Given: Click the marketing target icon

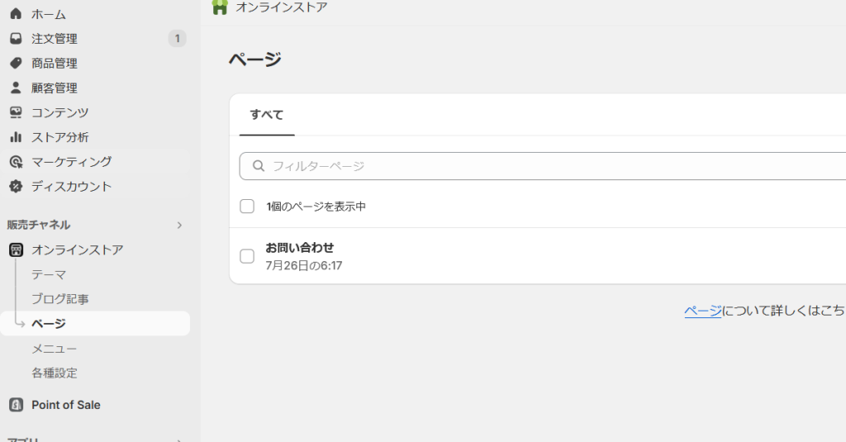Looking at the screenshot, I should [x=16, y=162].
